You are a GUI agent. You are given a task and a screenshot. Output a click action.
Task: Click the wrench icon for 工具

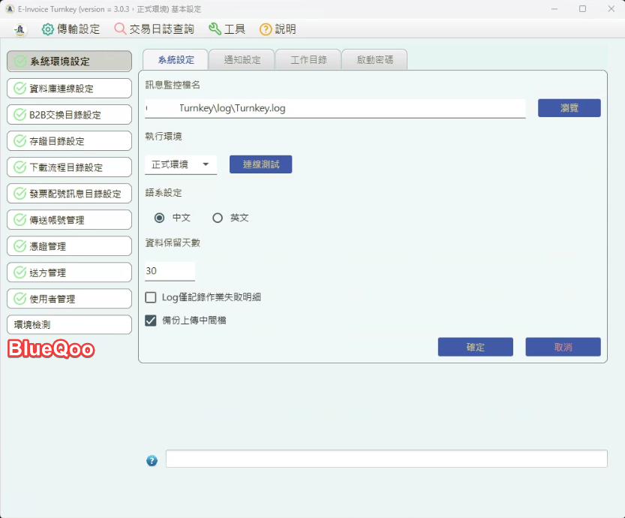(x=215, y=29)
